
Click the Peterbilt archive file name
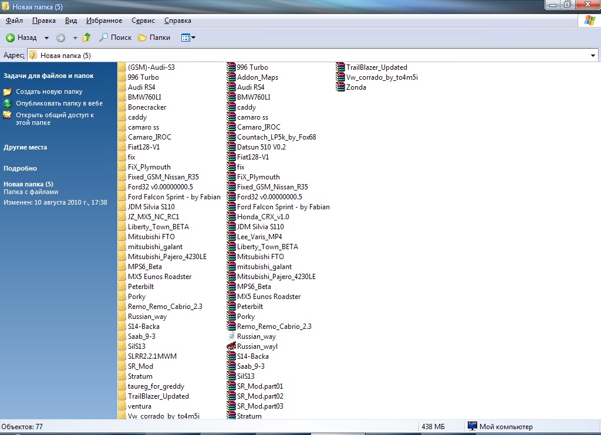point(250,307)
